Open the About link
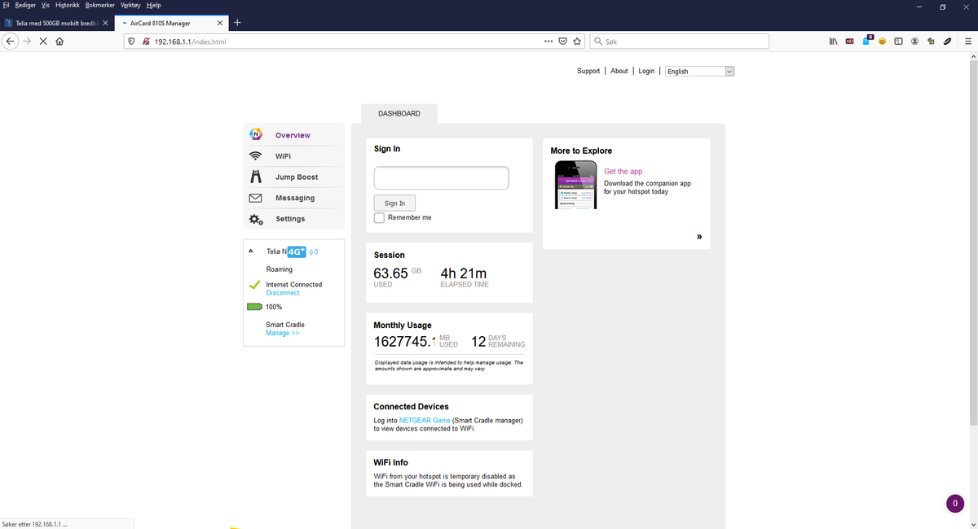The height and width of the screenshot is (529, 978). tap(619, 71)
